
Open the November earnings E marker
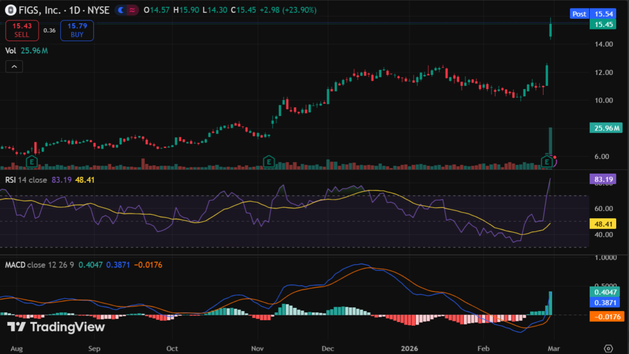[x=268, y=161]
